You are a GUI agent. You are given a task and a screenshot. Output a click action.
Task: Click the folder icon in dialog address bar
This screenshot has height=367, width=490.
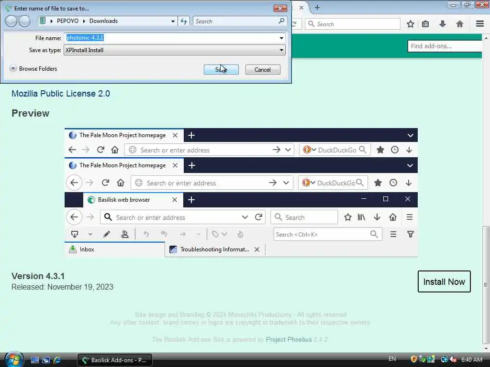[43, 21]
